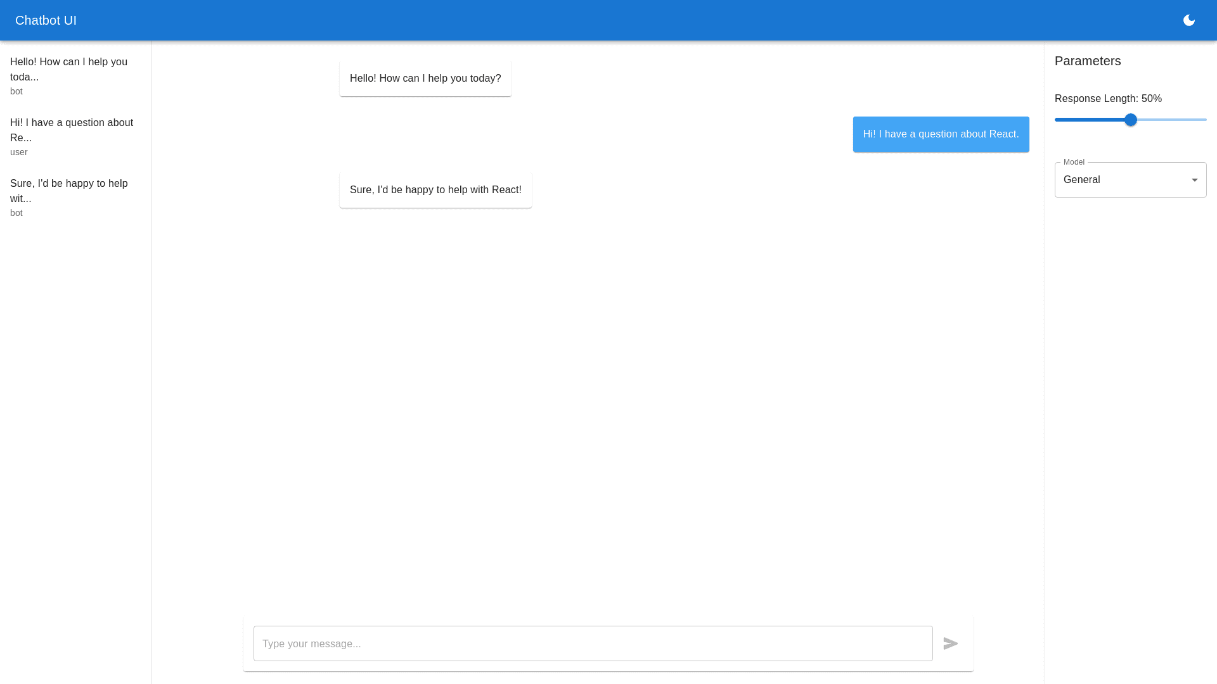Viewport: 1217px width, 684px height.
Task: Click the send message arrow icon
Action: coord(950,643)
